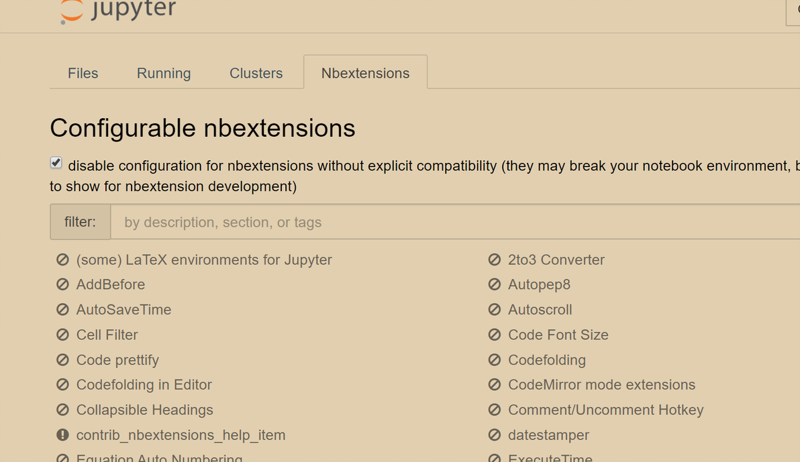This screenshot has width=800, height=462.
Task: Click the Jupyter logo icon
Action: click(x=72, y=11)
